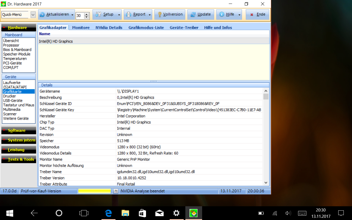
Task: Select Tastatur und Maus entry
Action: click(x=19, y=105)
